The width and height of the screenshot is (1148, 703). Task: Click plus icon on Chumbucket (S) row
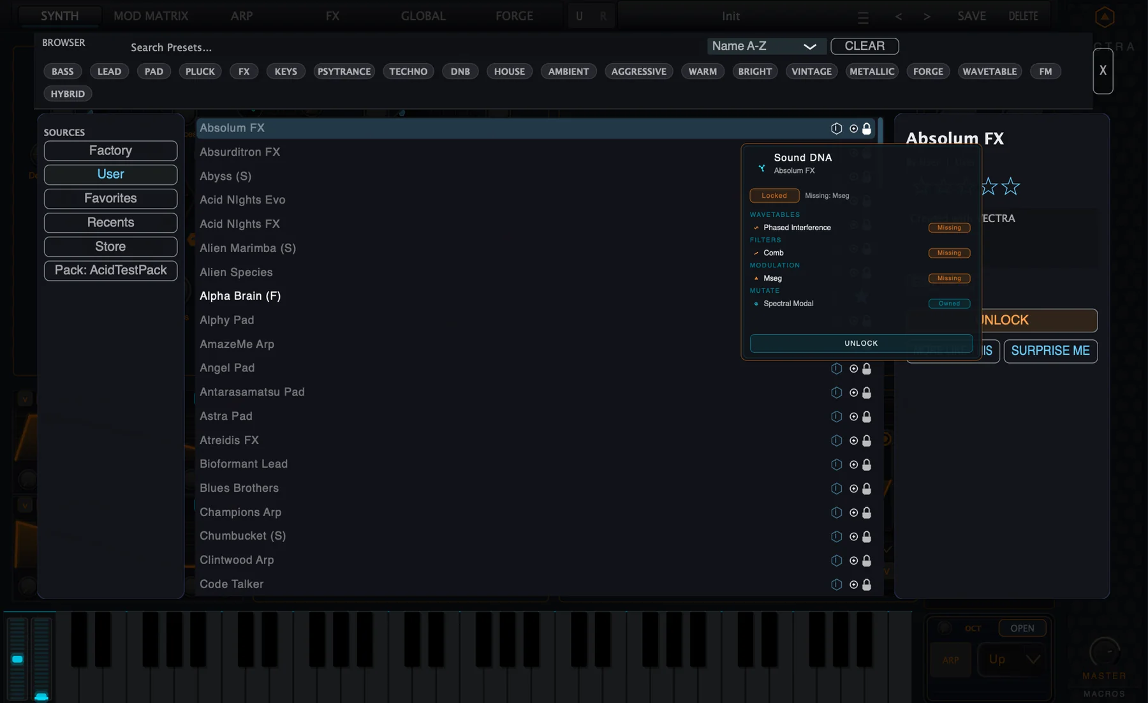point(853,537)
